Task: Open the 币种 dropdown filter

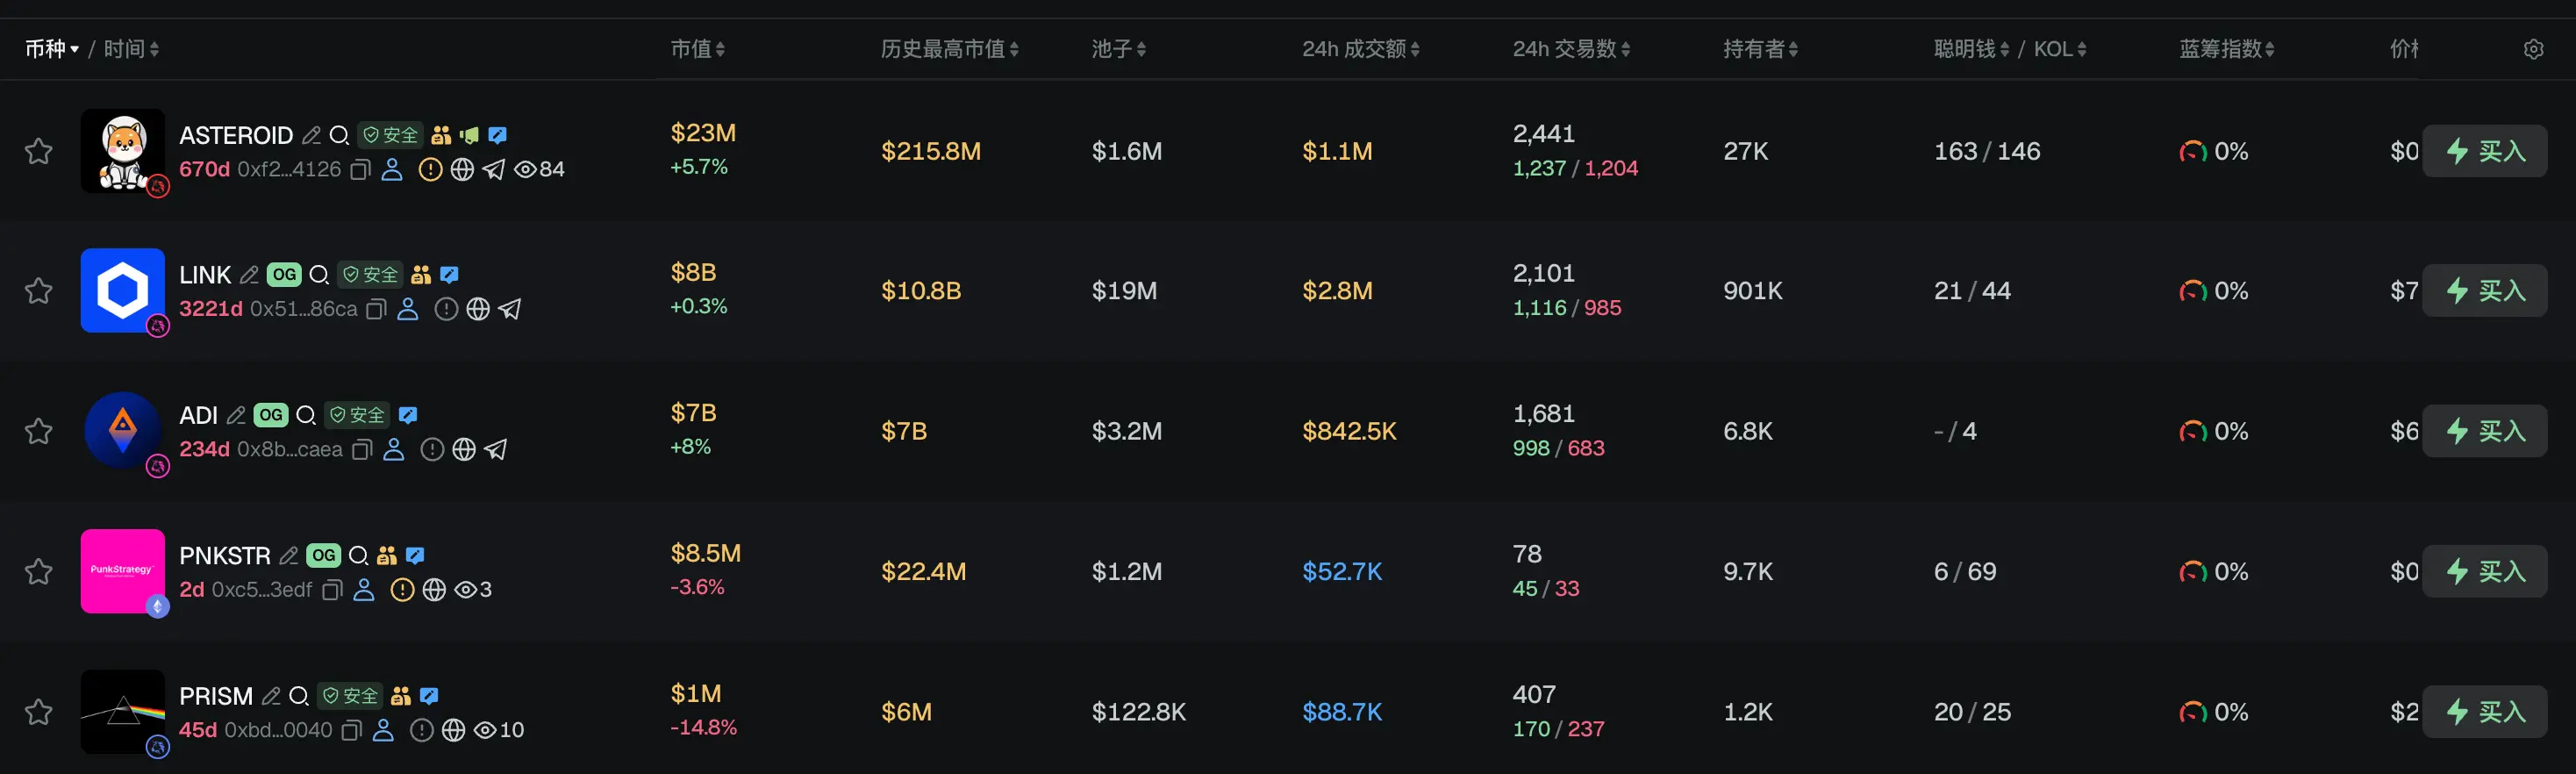Action: tap(52, 49)
